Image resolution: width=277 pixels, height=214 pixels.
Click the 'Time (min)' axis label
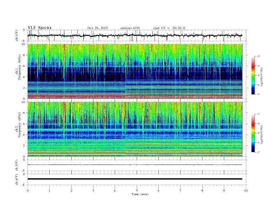140,194
